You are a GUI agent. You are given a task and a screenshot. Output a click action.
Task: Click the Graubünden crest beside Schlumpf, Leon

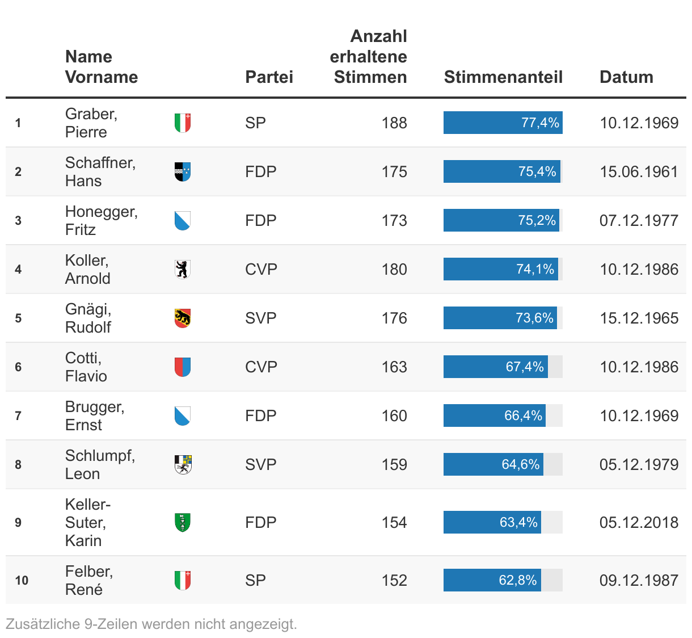coord(183,464)
